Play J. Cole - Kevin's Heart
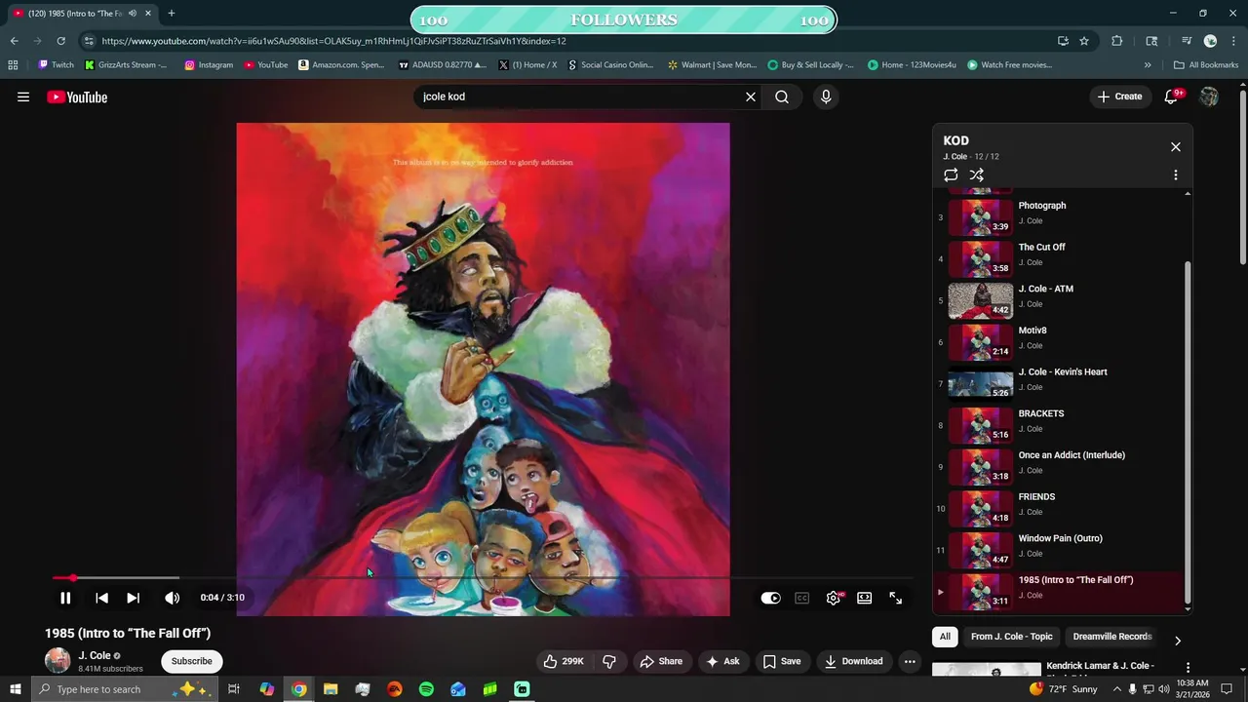1248x702 pixels. pyautogui.click(x=1060, y=382)
